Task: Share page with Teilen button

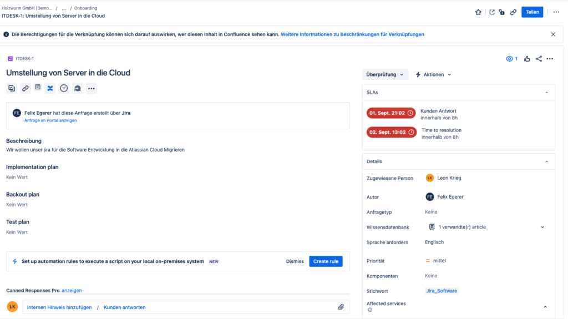Action: click(x=532, y=12)
